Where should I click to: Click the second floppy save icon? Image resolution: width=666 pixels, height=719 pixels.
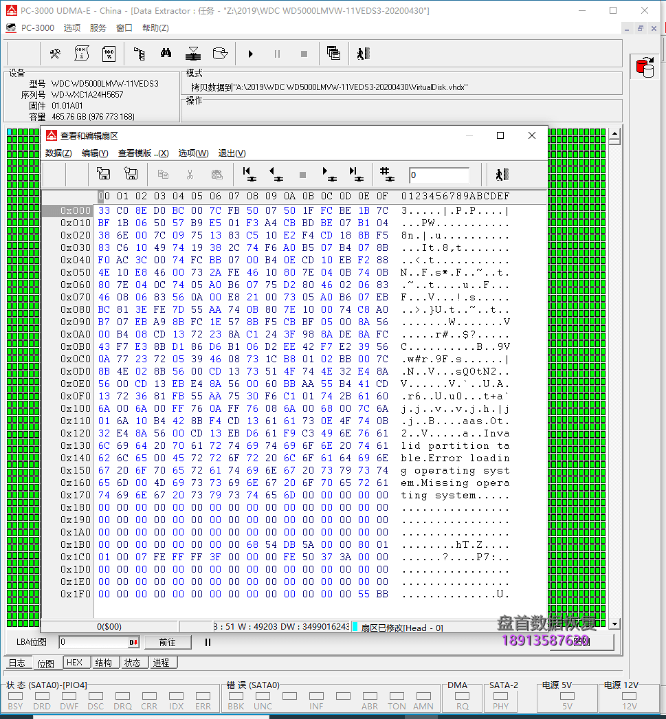click(x=131, y=174)
